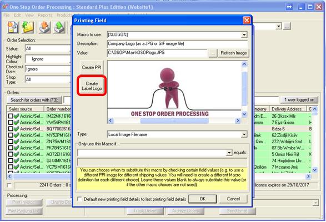
Task: Open the Highlight Colour combo box
Action: (x=48, y=59)
